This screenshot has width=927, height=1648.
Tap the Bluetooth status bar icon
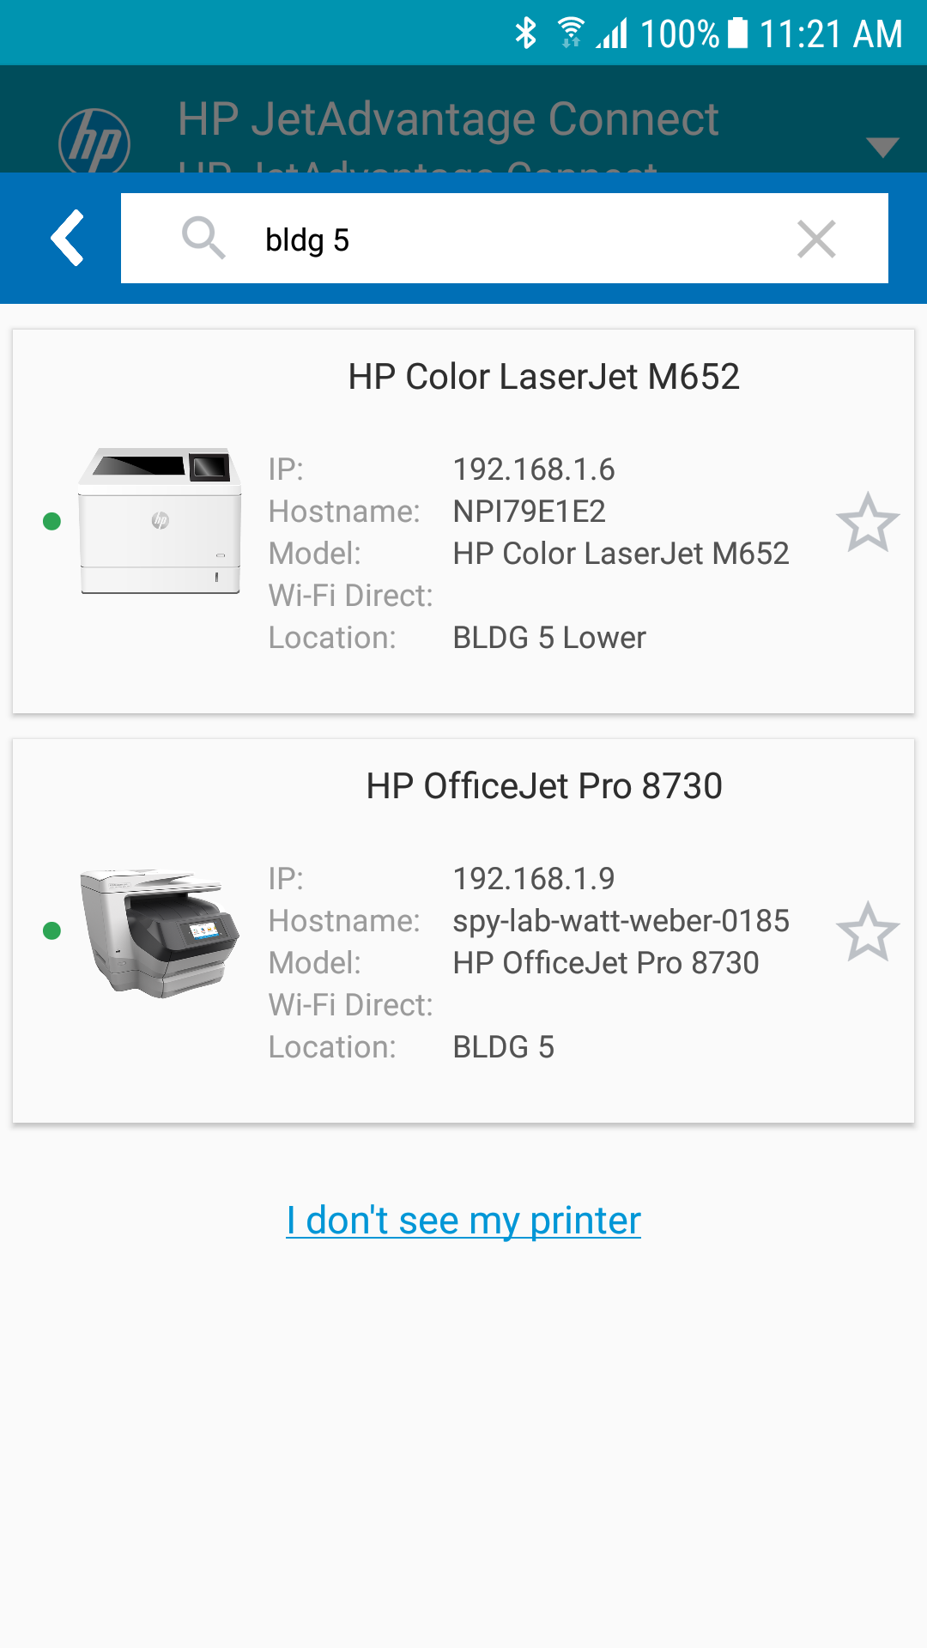[525, 33]
